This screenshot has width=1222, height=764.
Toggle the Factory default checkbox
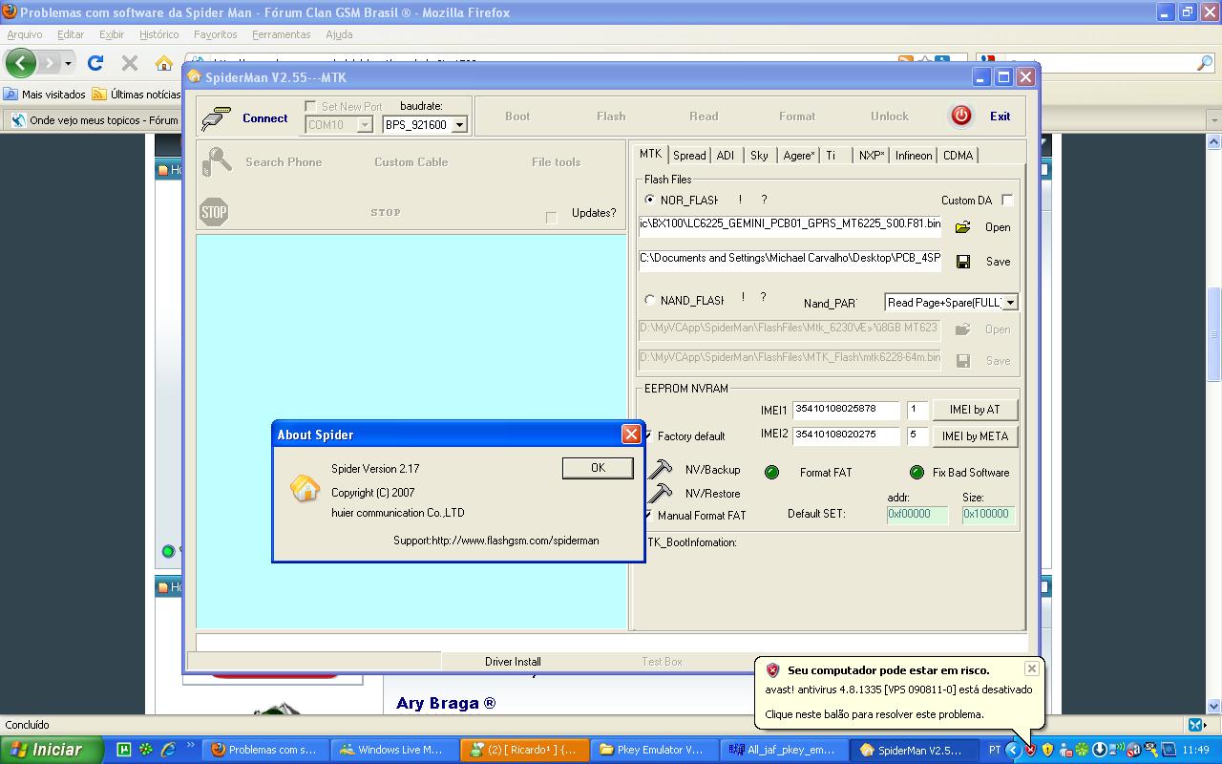tap(648, 435)
